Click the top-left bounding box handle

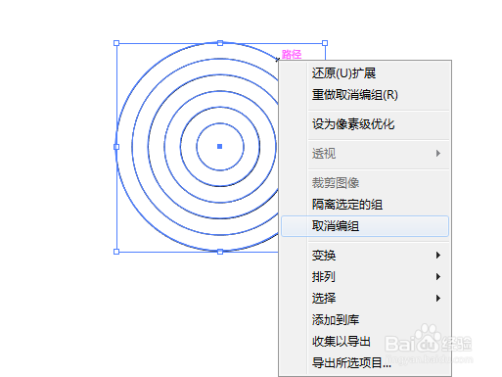click(116, 43)
